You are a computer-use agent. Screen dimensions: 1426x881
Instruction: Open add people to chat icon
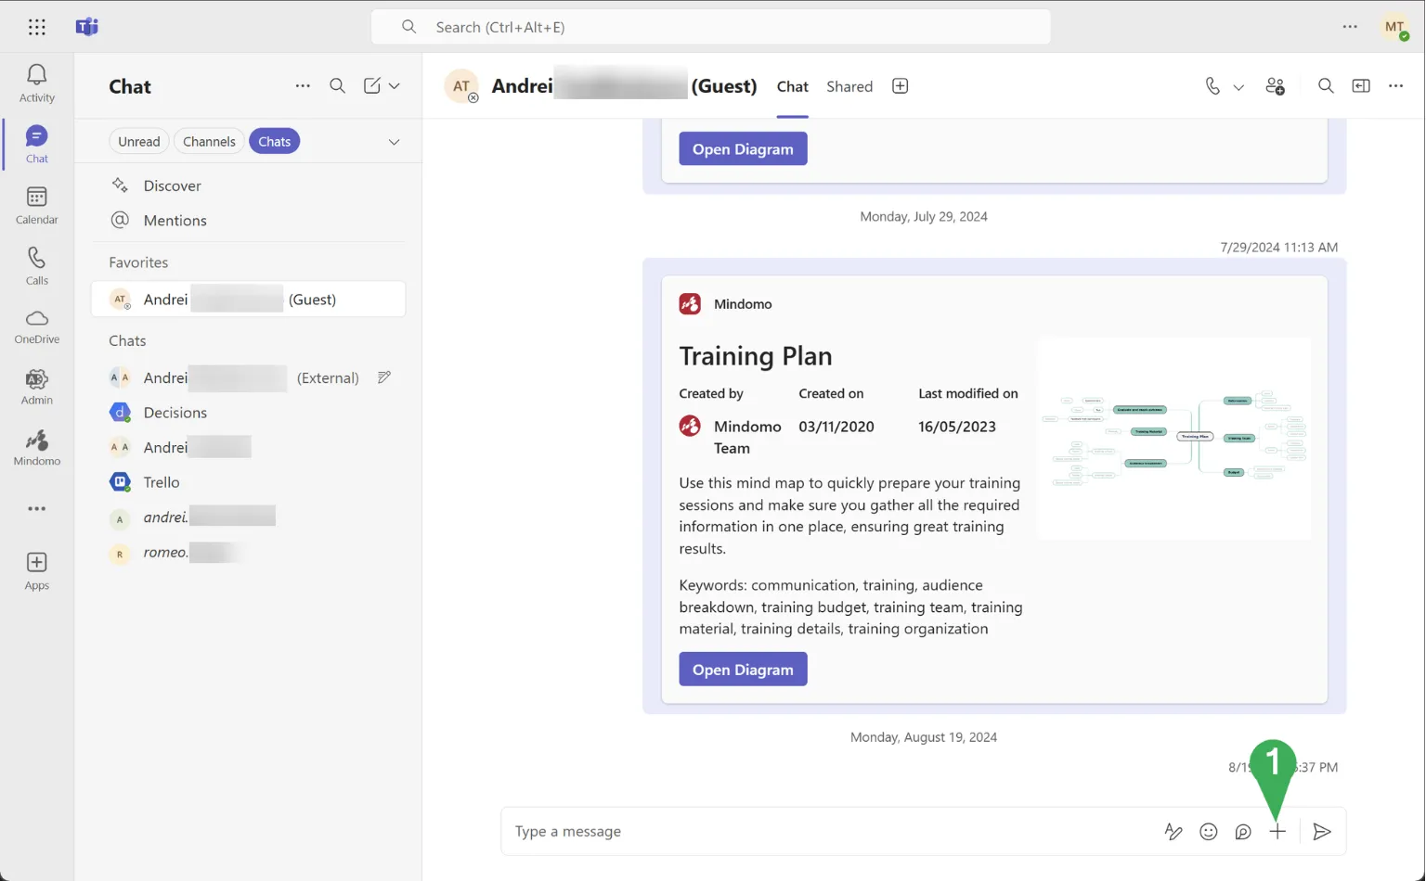point(1275,86)
